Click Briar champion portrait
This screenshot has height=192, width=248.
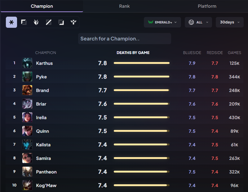27,104
